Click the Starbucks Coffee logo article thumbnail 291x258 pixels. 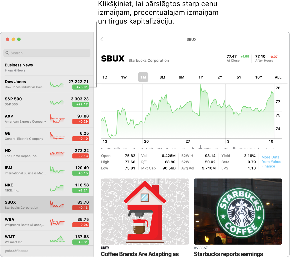[x=238, y=211]
